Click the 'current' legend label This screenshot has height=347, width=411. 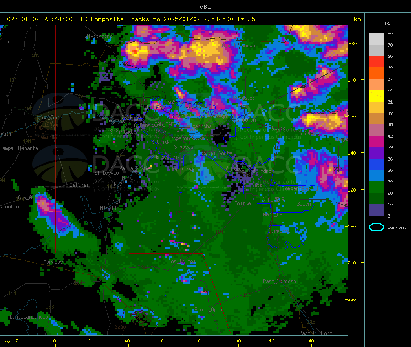tap(397, 228)
